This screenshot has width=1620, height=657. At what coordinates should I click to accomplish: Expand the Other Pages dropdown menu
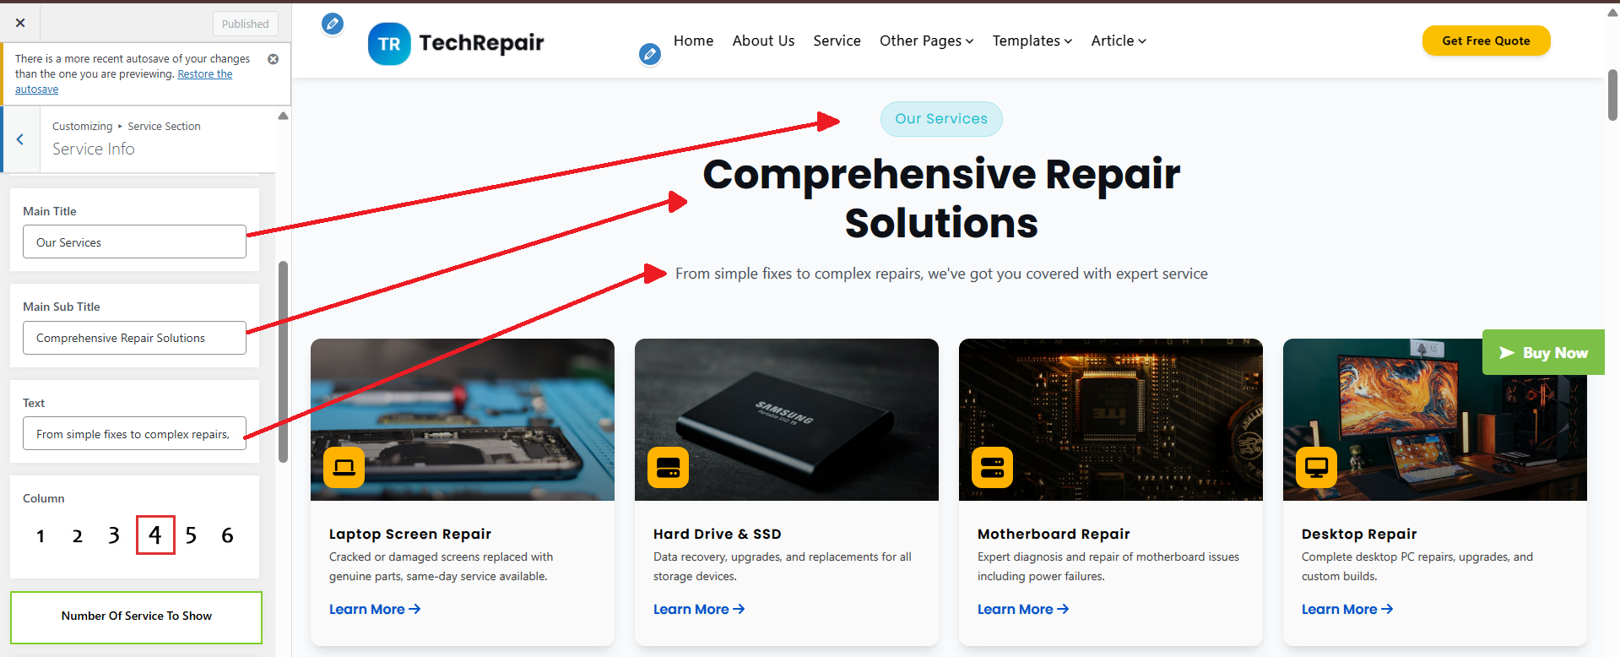(x=926, y=41)
